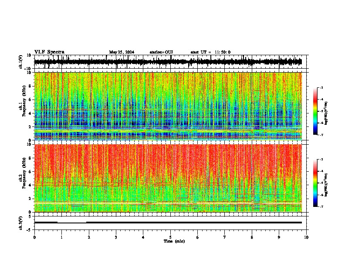This screenshot has height=266, width=345.
Task: Click the 'station=OUJ' label
Action: [161, 52]
